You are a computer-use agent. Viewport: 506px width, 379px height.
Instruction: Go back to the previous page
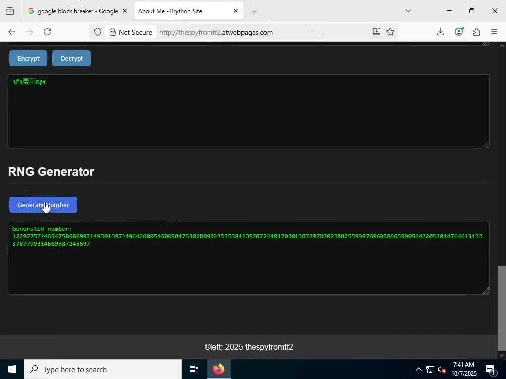[x=12, y=32]
